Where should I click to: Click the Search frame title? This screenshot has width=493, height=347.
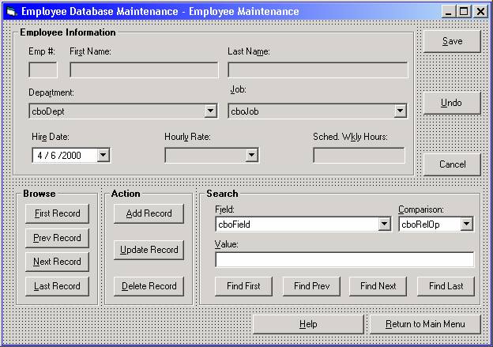(222, 194)
